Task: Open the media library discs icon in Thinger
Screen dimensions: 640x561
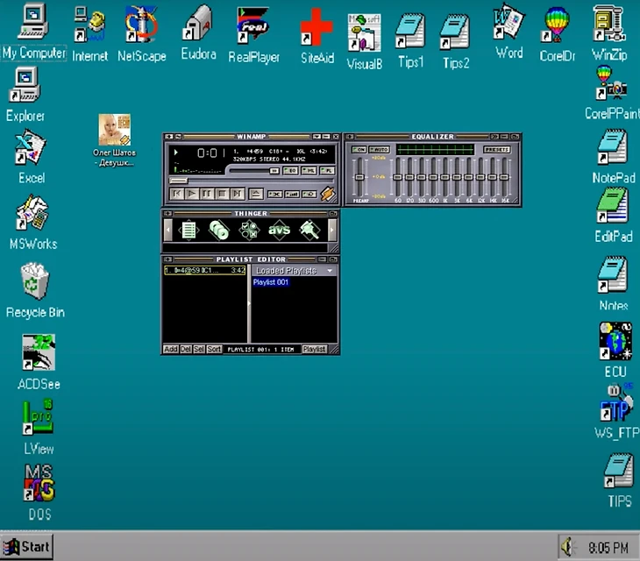Action: (219, 231)
